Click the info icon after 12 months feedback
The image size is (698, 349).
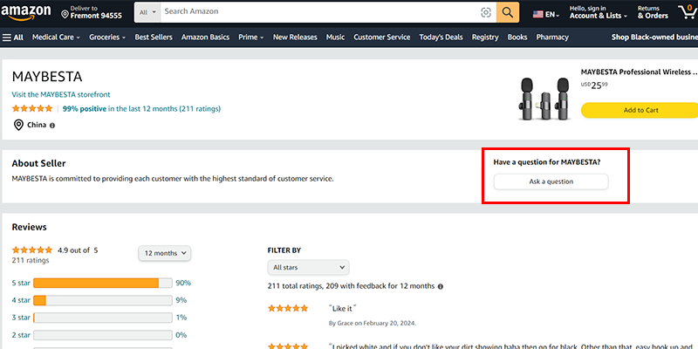coord(441,286)
